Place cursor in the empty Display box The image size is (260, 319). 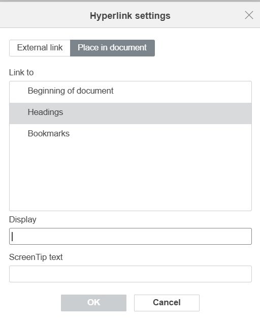(x=131, y=236)
